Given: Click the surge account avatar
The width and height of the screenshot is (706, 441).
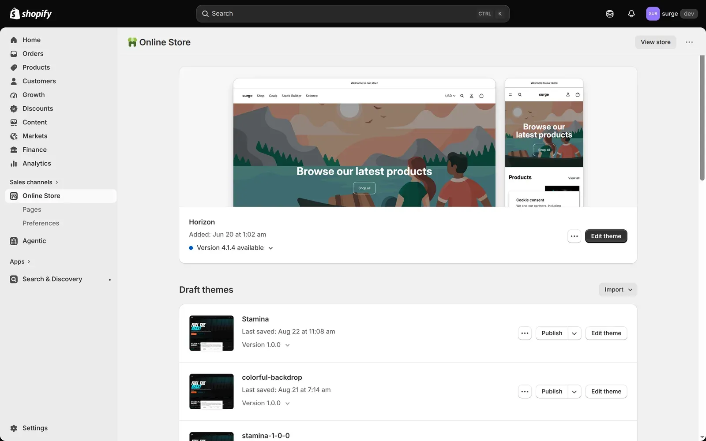Looking at the screenshot, I should tap(653, 14).
